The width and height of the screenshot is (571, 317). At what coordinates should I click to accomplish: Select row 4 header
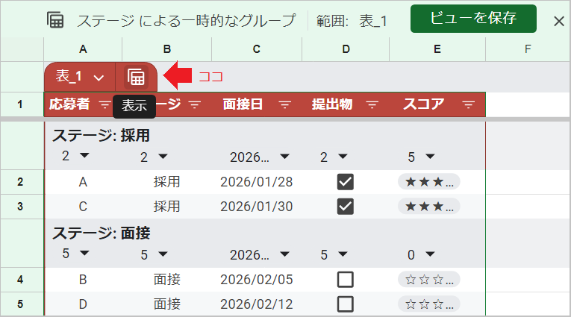click(21, 280)
